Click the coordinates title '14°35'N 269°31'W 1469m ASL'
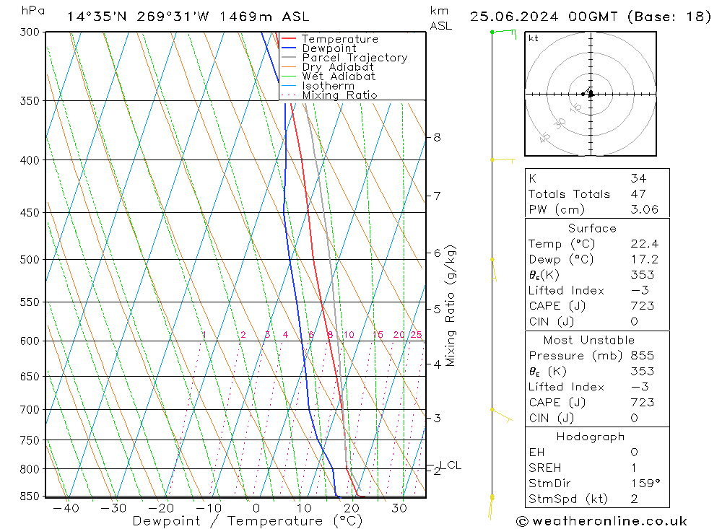 [188, 17]
